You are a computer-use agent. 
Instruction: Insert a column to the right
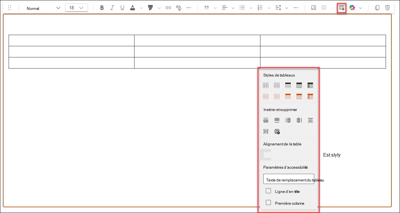(299, 120)
